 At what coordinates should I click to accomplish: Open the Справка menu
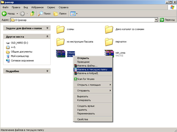(63, 7)
